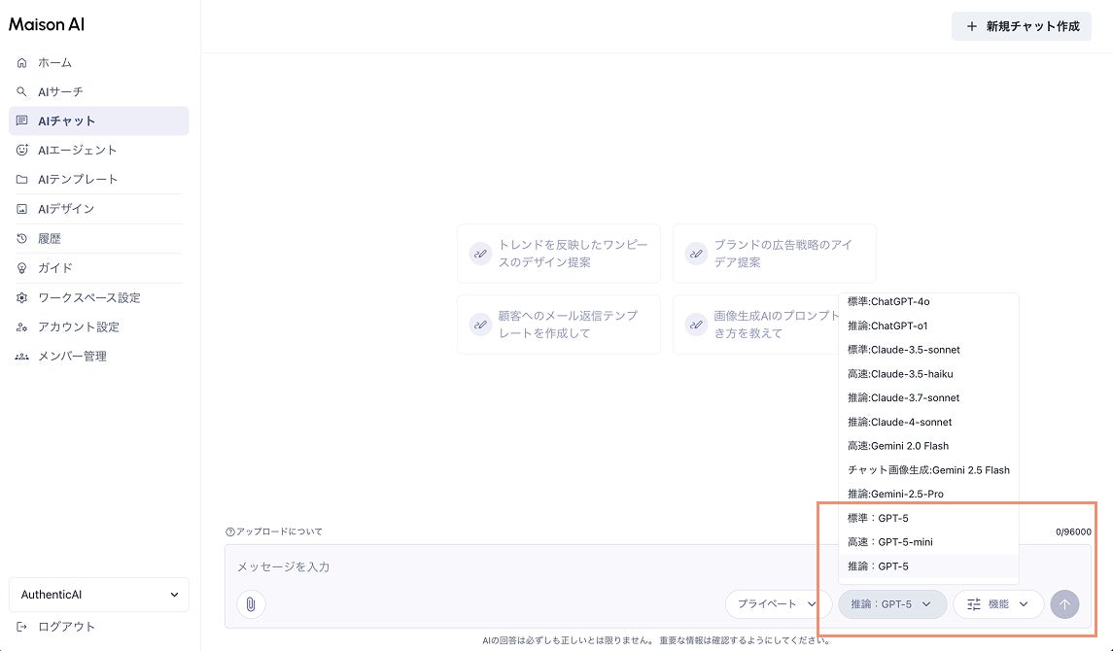This screenshot has height=651, width=1113.
Task: Go to AIテンプレート label in sidebar
Action: point(78,180)
